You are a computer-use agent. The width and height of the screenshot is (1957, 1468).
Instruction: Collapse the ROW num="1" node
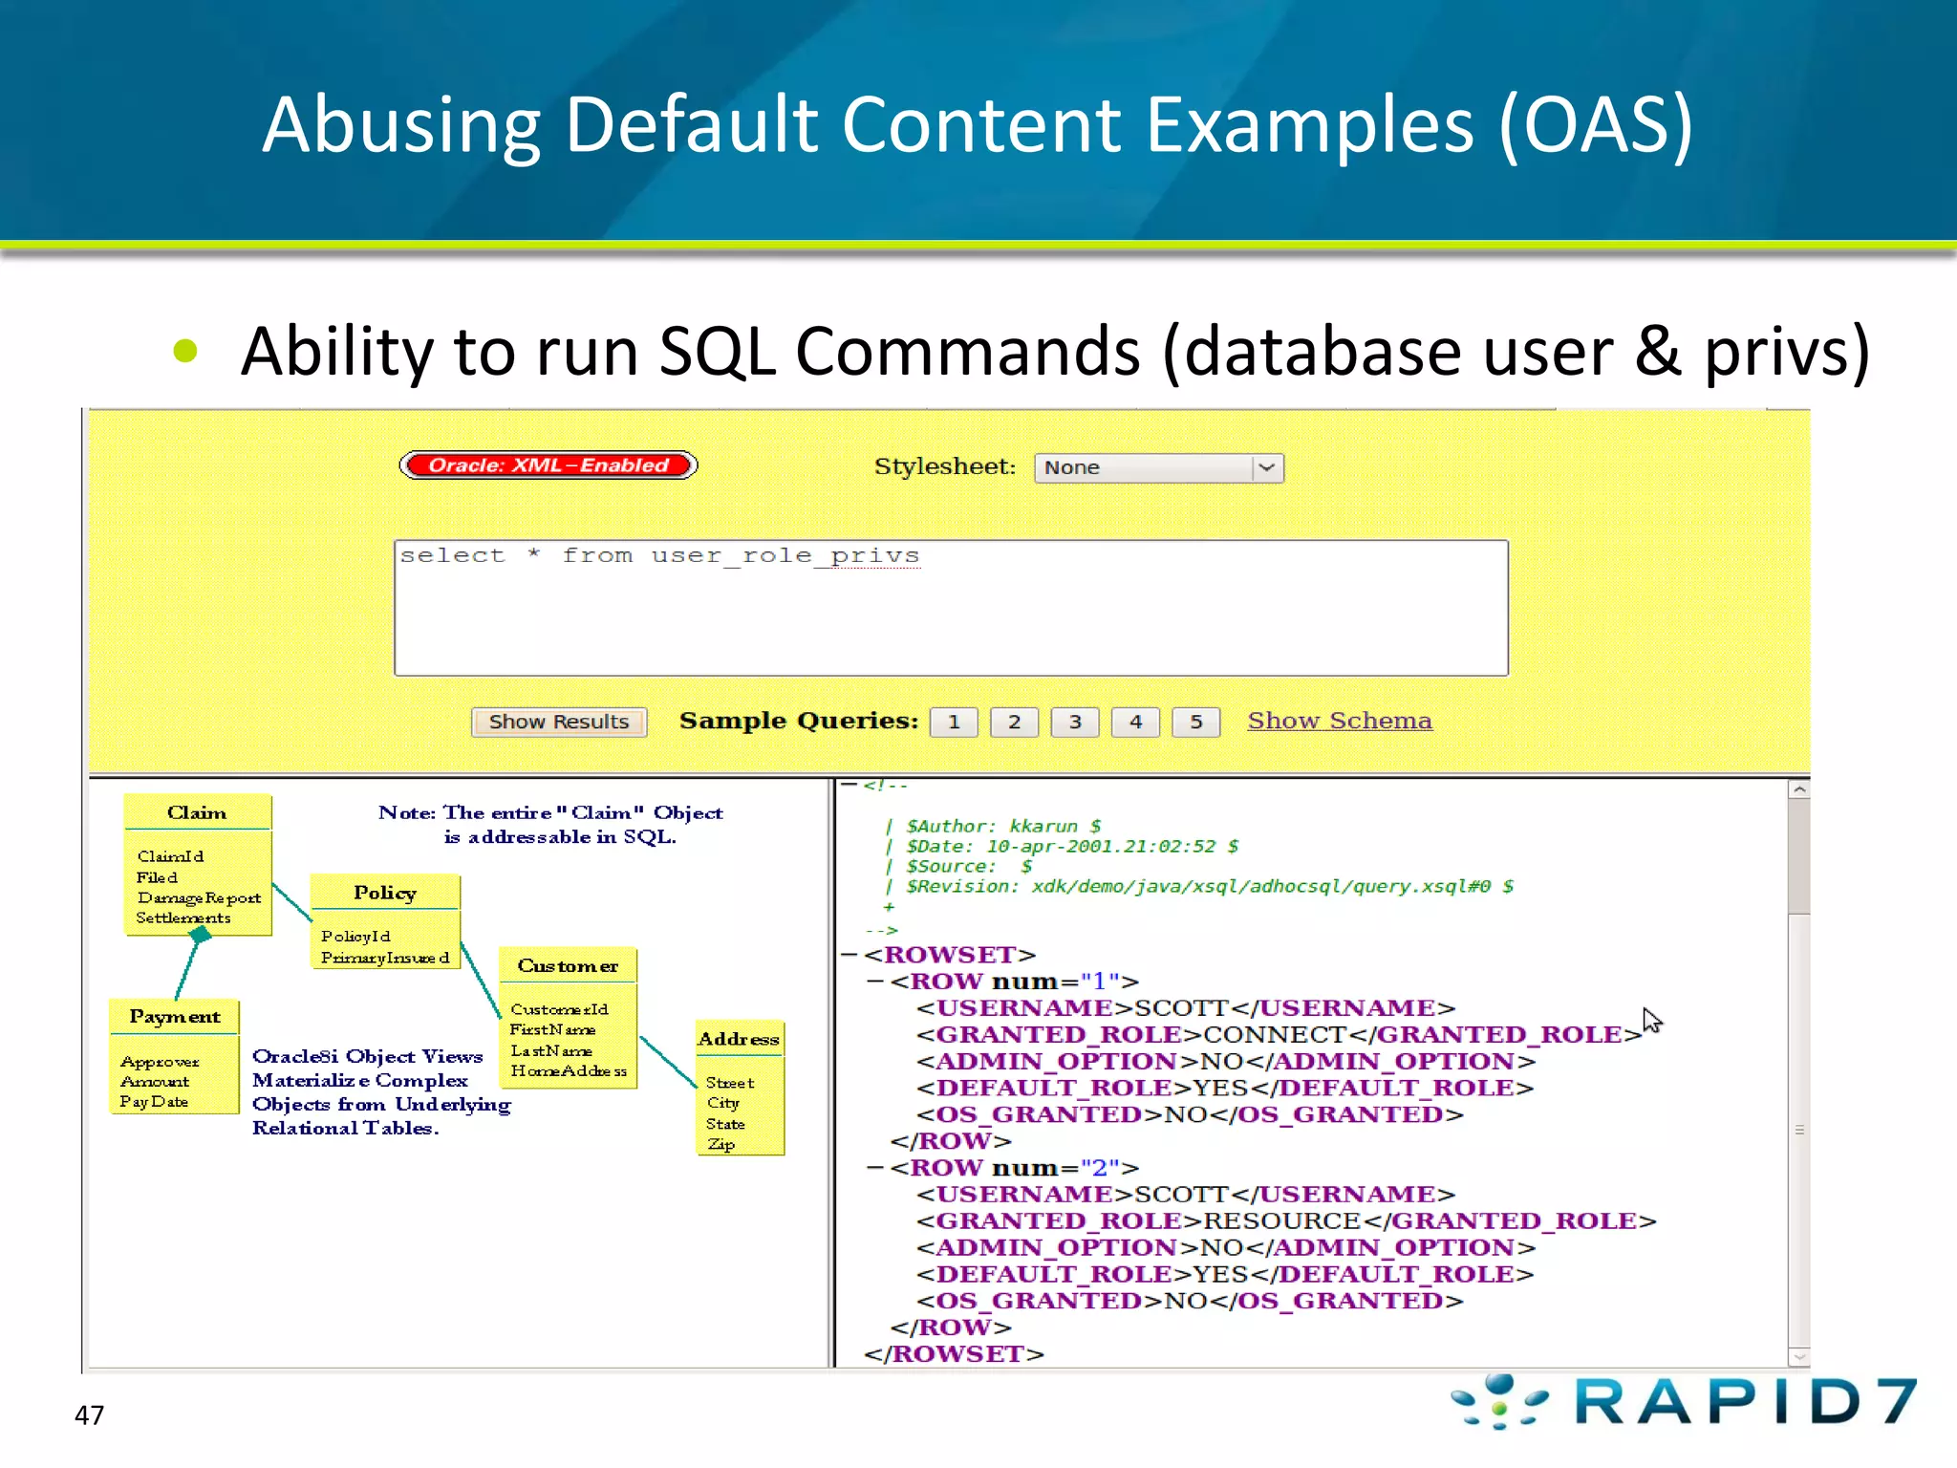tap(875, 981)
